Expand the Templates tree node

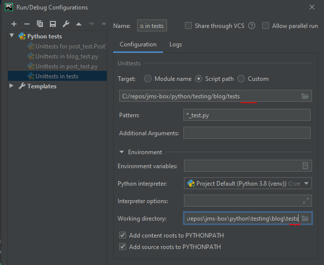tap(11, 86)
